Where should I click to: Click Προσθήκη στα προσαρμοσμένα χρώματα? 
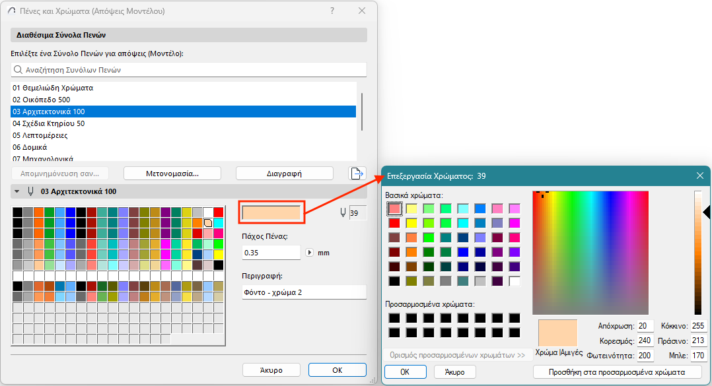[617, 371]
